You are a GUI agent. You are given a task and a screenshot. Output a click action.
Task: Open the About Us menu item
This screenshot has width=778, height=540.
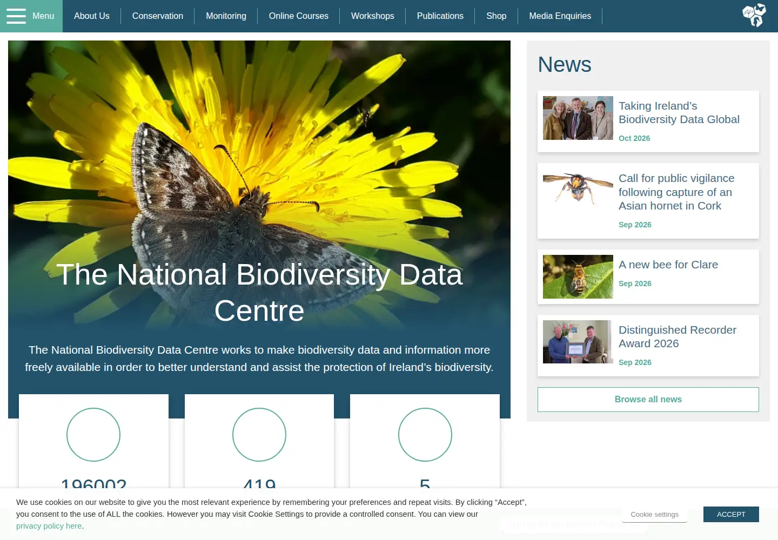click(x=92, y=16)
